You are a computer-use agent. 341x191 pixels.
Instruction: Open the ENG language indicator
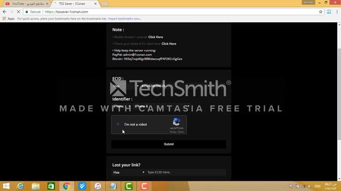click(x=318, y=186)
